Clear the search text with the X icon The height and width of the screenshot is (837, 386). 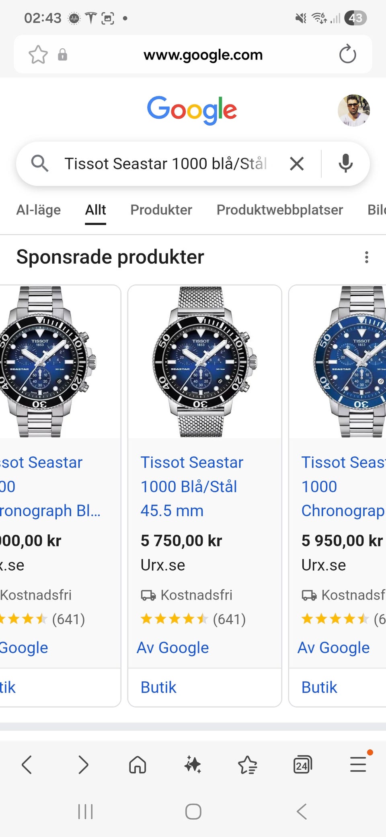coord(297,164)
